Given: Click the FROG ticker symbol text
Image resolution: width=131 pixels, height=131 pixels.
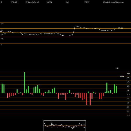Looking at the screenshot, I should [87, 2].
